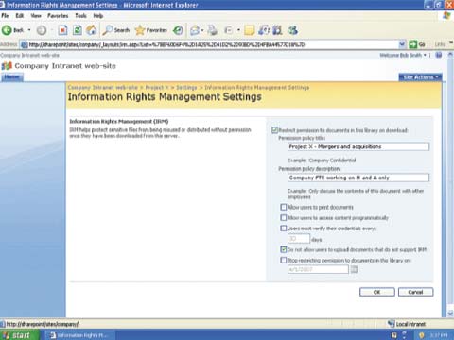
Task: Open the Search pane from toolbar
Action: pos(116,30)
